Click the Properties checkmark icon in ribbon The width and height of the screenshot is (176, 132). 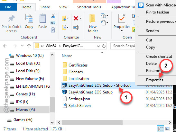point(122,19)
